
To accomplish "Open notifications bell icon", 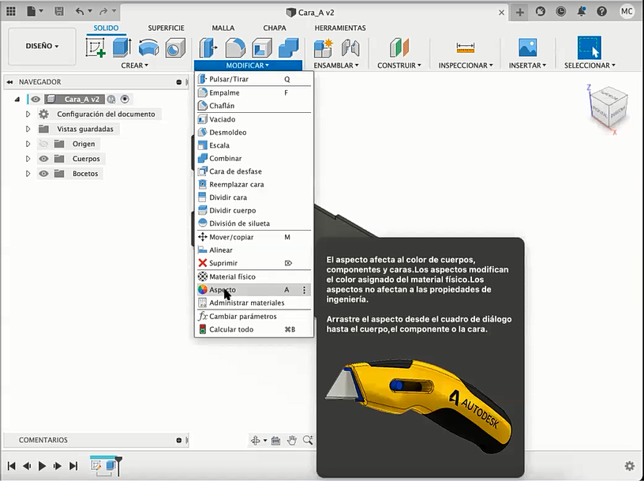I will [x=581, y=12].
